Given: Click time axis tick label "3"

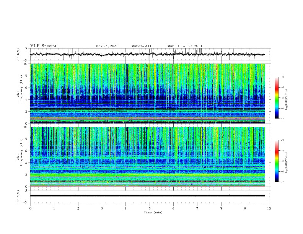Looking at the screenshot, I should click(102, 208).
